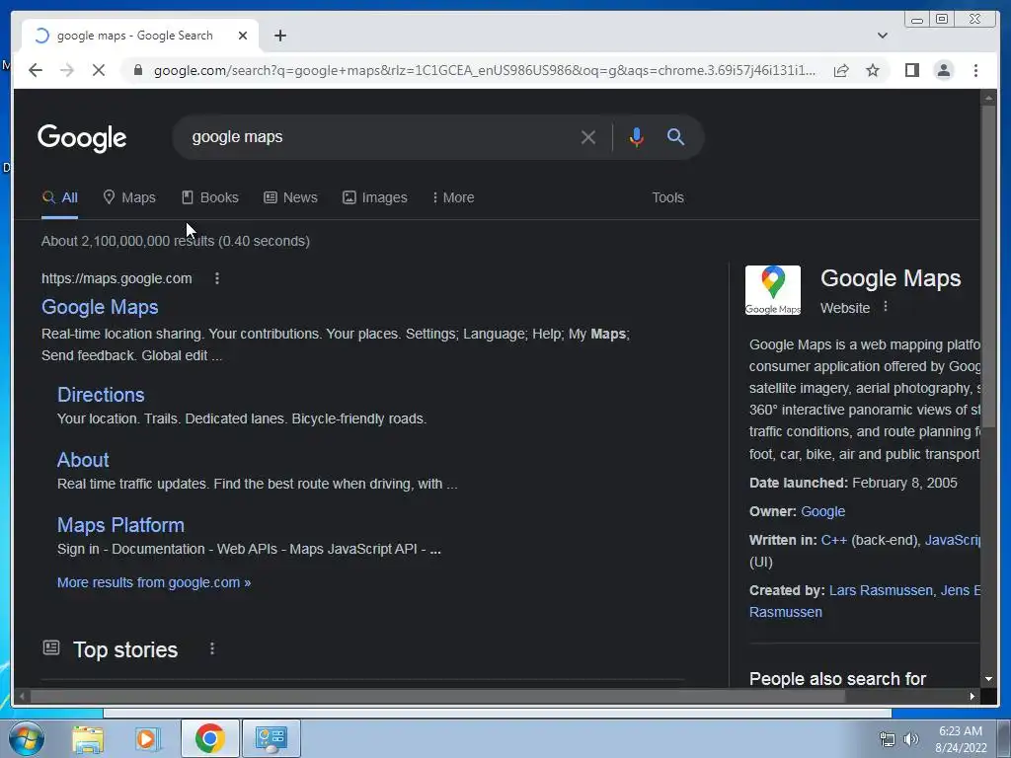Screen dimensions: 1011x758
Task: Click the volume speaker tray icon
Action: click(x=910, y=739)
